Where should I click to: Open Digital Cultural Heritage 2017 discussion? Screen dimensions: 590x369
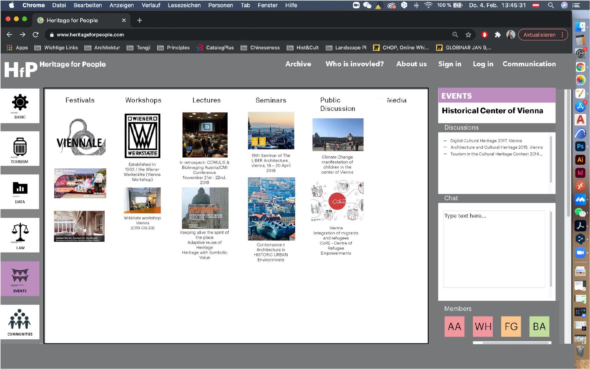click(x=486, y=141)
